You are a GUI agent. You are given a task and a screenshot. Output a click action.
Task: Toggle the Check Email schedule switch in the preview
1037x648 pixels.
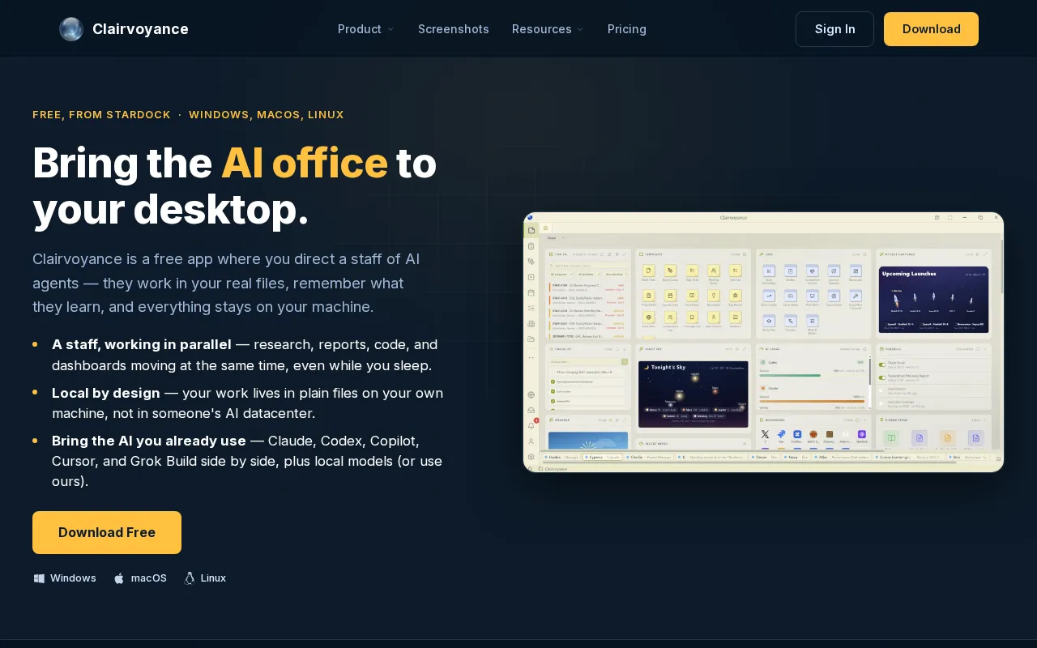882,364
